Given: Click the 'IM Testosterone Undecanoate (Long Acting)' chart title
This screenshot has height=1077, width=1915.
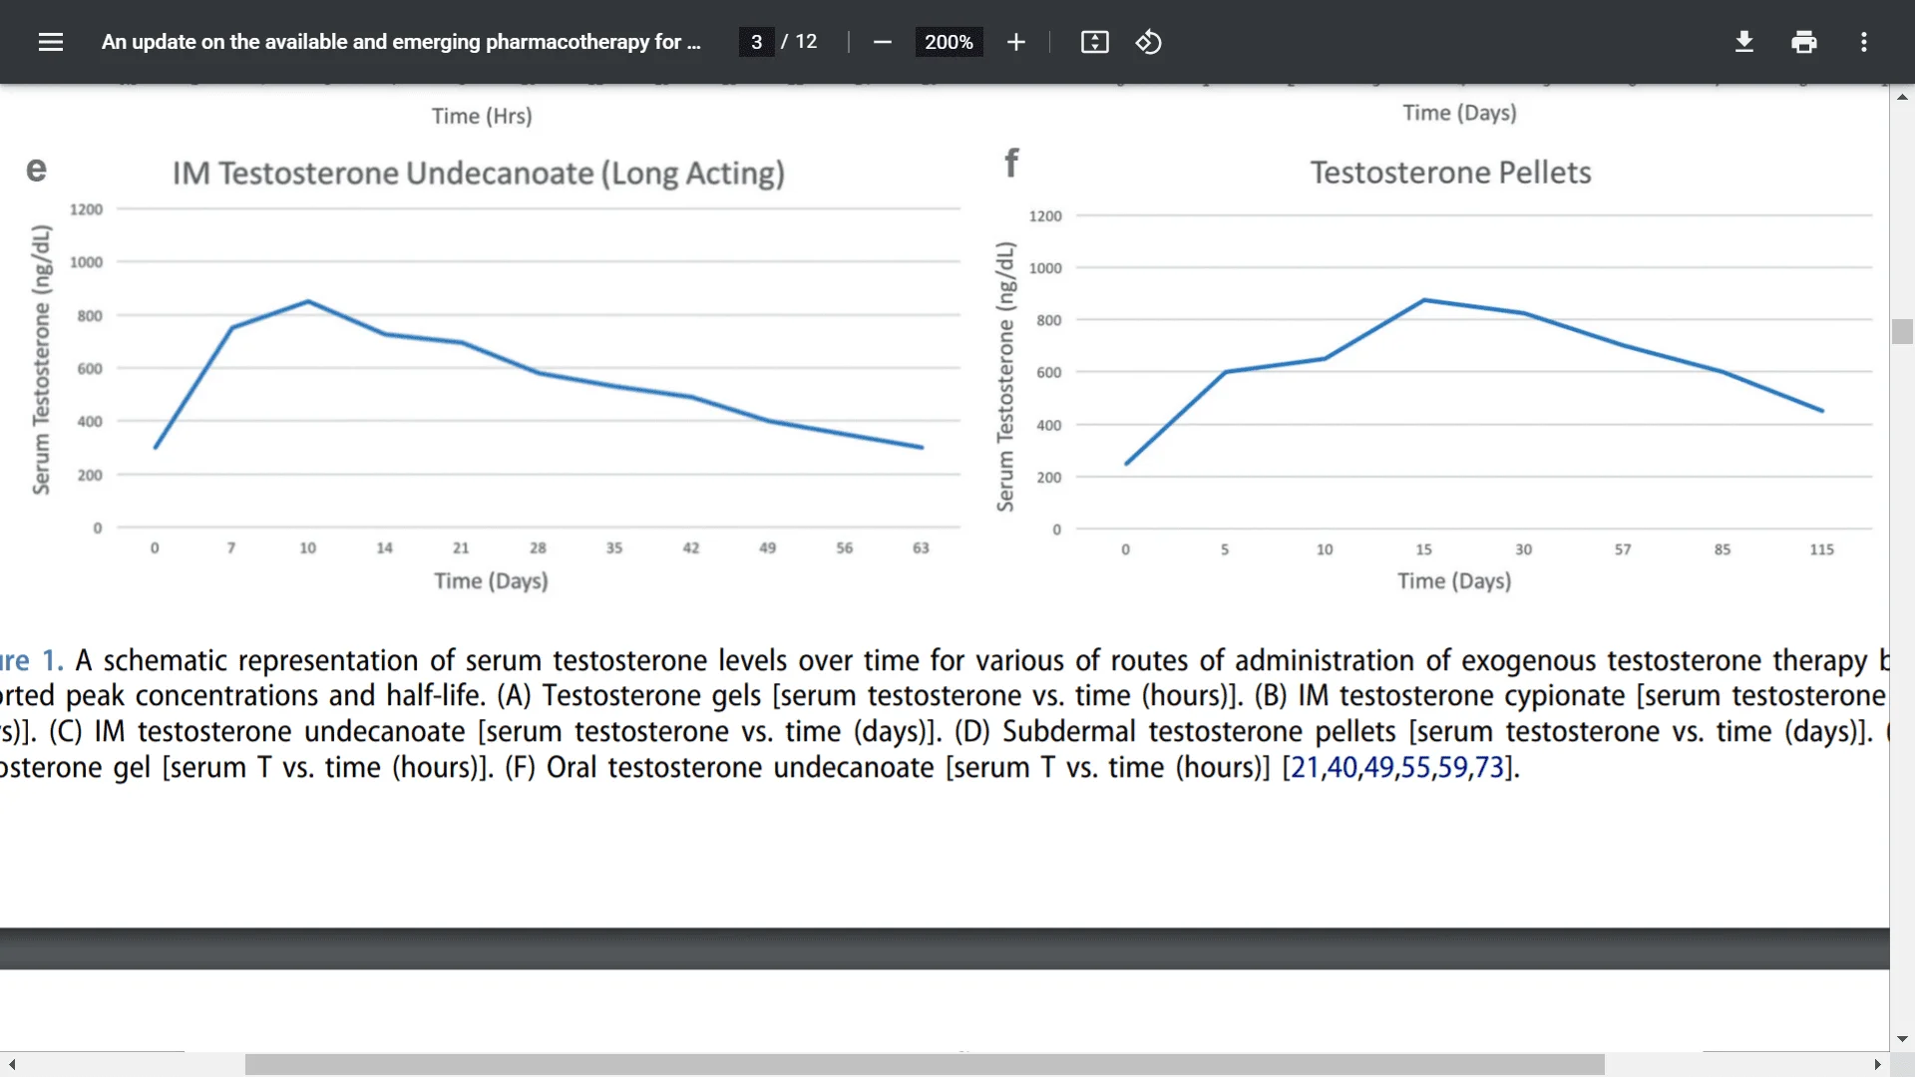Looking at the screenshot, I should pyautogui.click(x=479, y=174).
